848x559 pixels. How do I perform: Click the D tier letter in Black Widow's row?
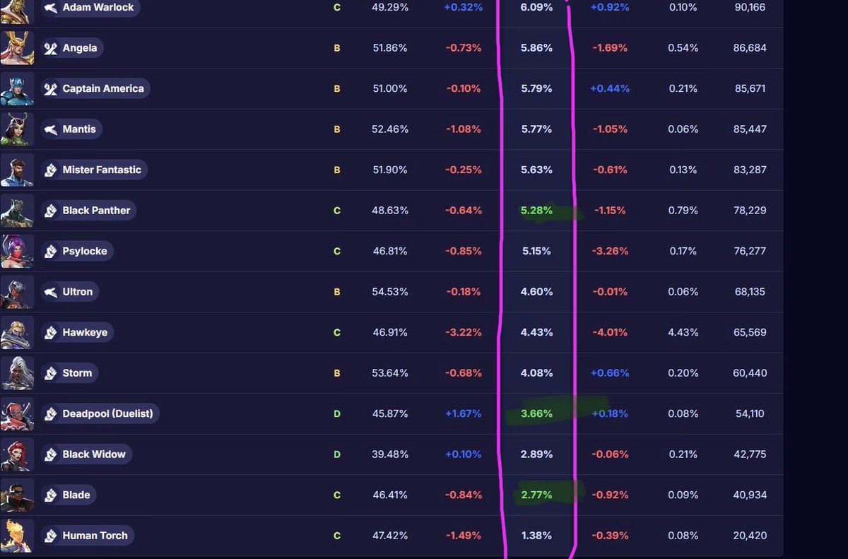coord(337,454)
